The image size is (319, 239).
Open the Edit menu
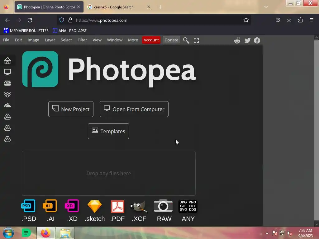tap(18, 40)
